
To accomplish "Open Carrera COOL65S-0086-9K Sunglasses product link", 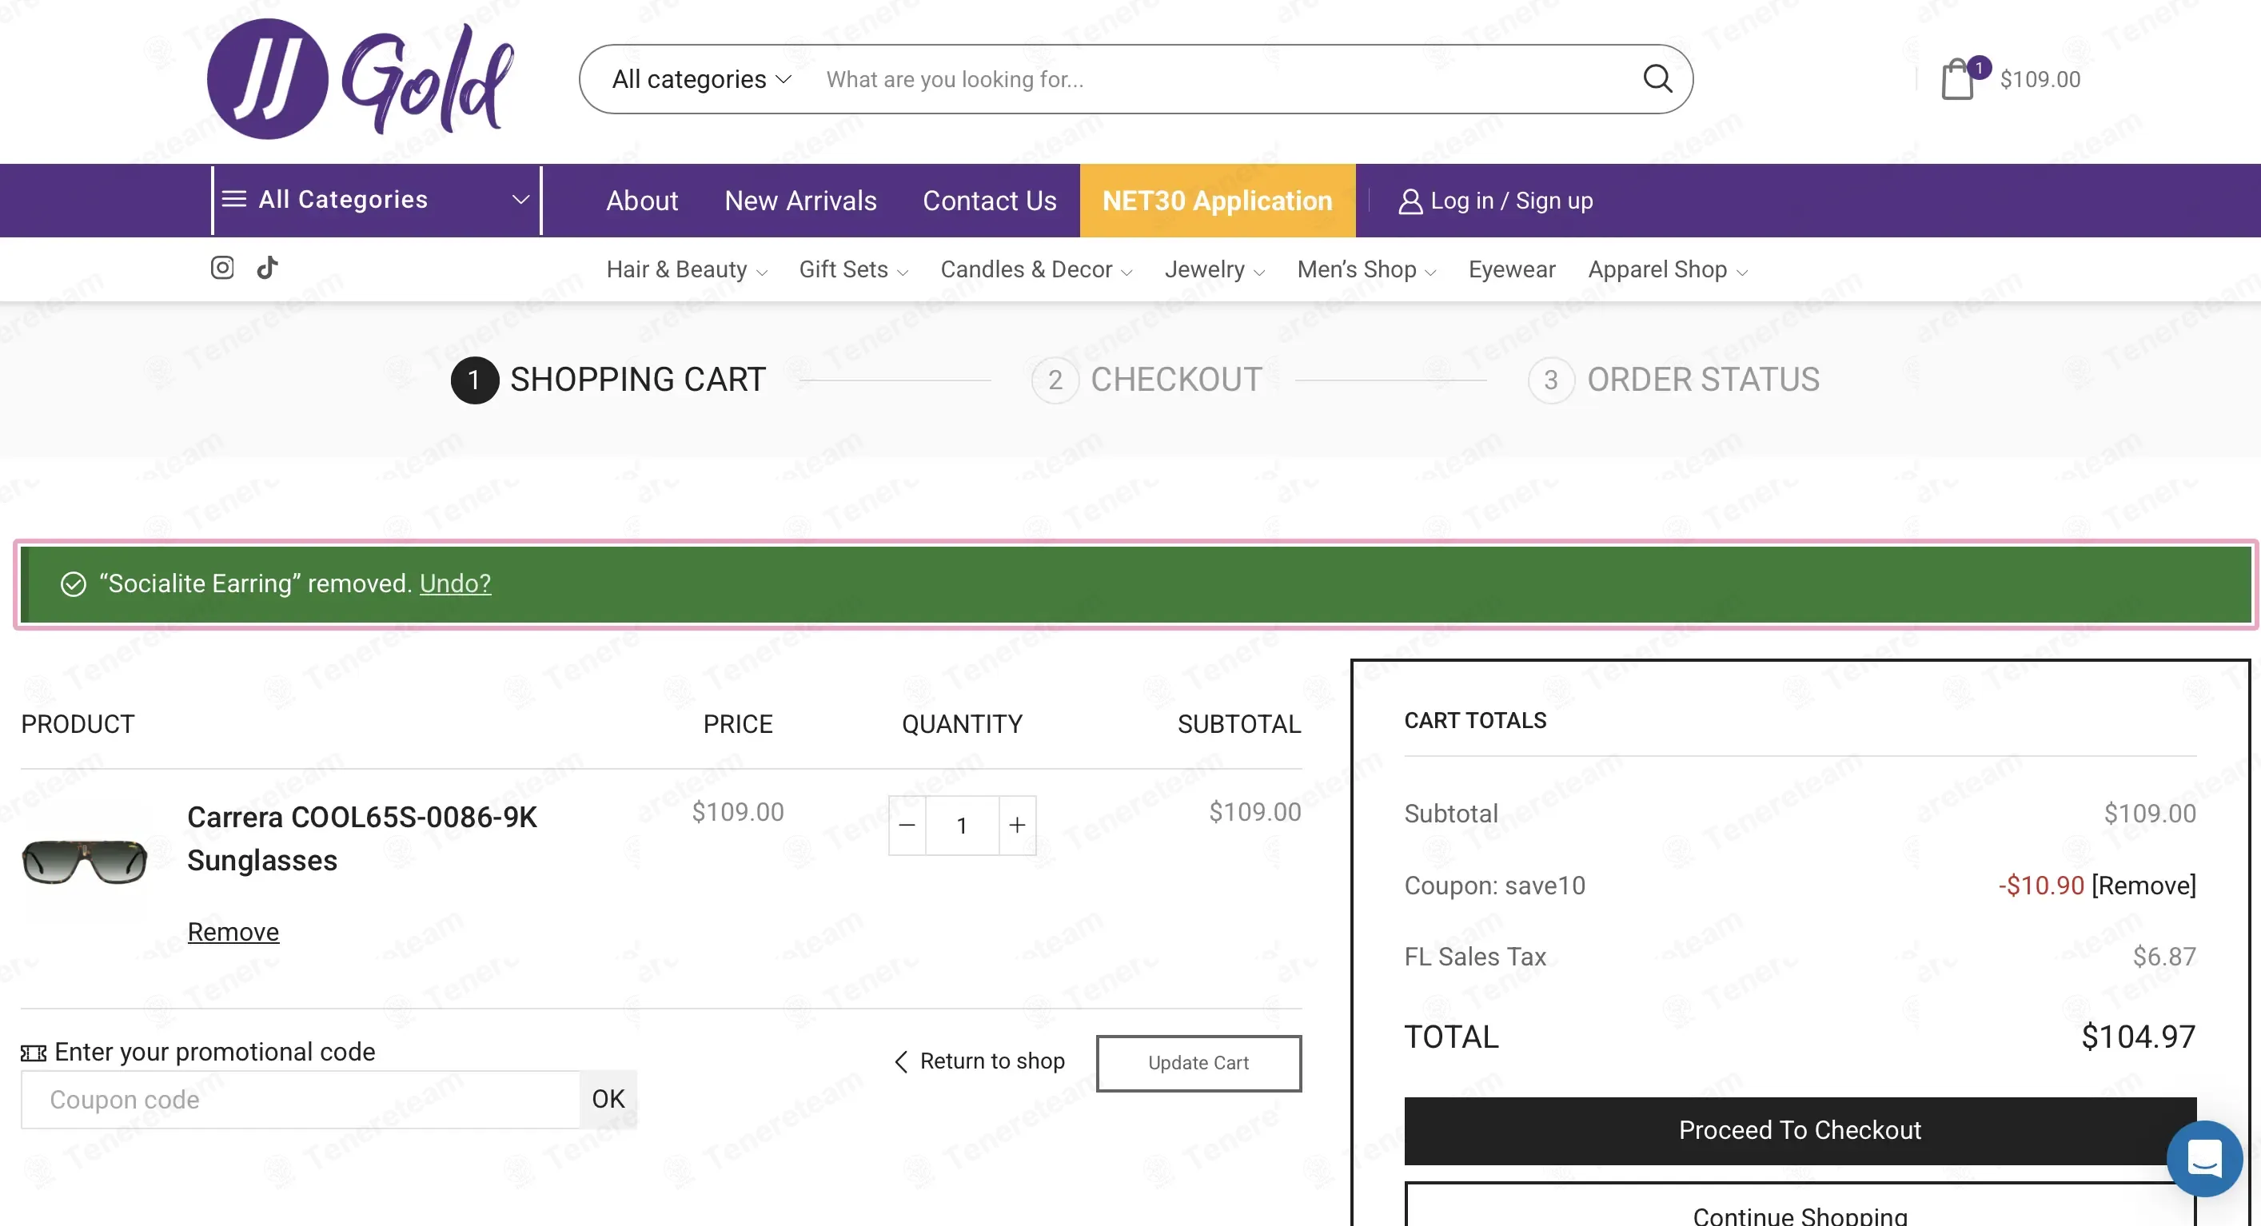I will click(x=361, y=839).
